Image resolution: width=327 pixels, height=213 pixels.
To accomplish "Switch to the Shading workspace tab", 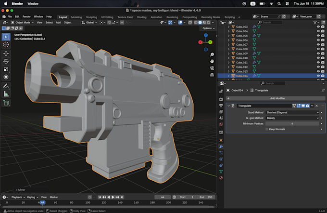I will pyautogui.click(x=141, y=17).
